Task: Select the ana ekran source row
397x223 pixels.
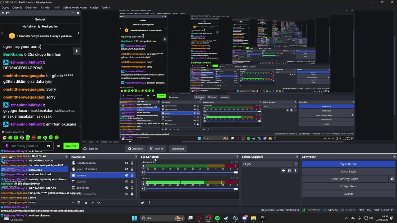Action: coord(102,188)
